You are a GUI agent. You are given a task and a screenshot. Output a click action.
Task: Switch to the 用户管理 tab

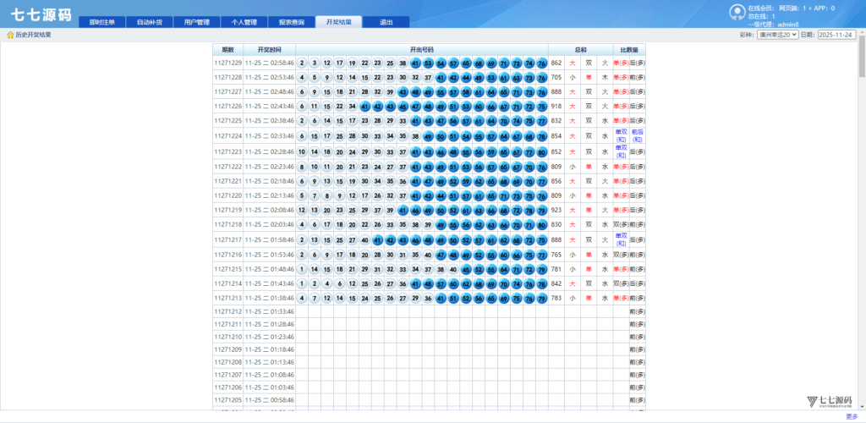(196, 22)
